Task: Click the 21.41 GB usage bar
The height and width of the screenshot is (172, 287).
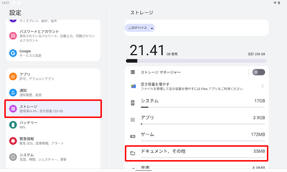Action: pyautogui.click(x=196, y=61)
